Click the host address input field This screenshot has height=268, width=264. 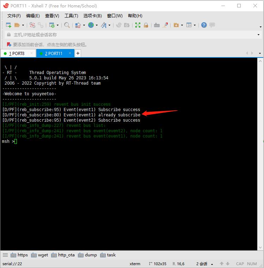[x=133, y=35]
